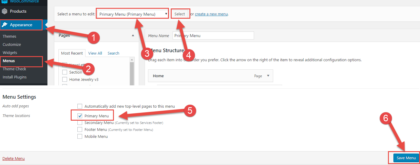Uncheck the Primary Menu theme location
Image resolution: width=420 pixels, height=165 pixels.
[80, 116]
